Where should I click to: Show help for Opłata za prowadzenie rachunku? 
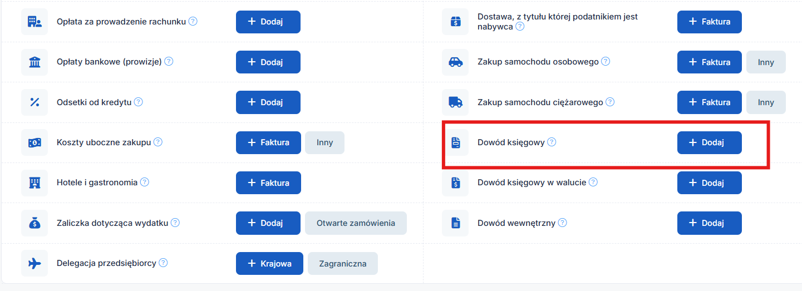[x=193, y=21]
